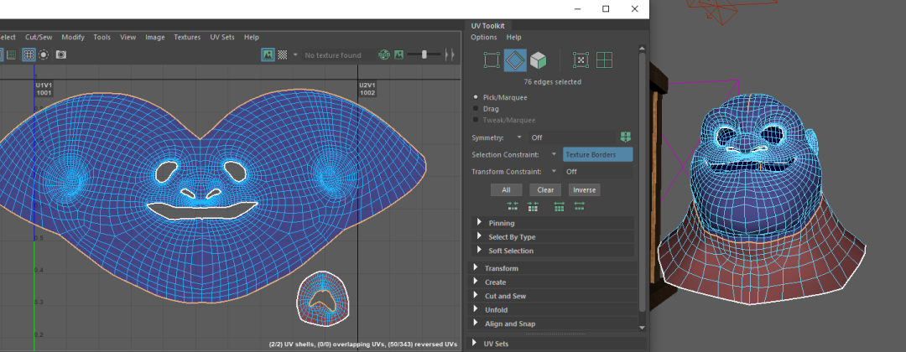Toggle the texture image display icon

268,54
